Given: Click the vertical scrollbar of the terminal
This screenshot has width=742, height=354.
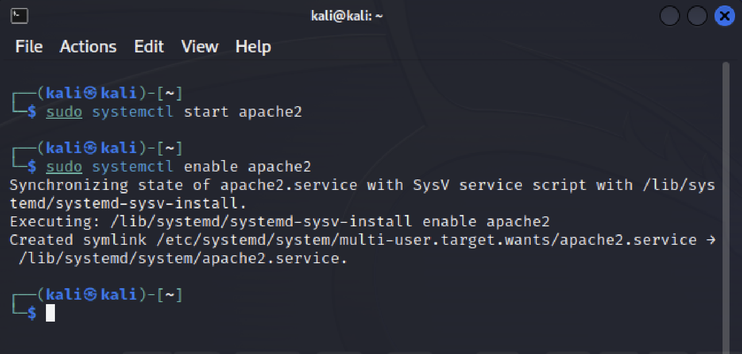Looking at the screenshot, I should [x=726, y=207].
